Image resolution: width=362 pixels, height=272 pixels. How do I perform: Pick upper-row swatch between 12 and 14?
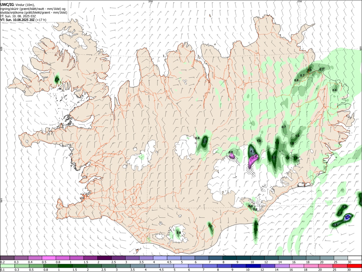[271, 258]
